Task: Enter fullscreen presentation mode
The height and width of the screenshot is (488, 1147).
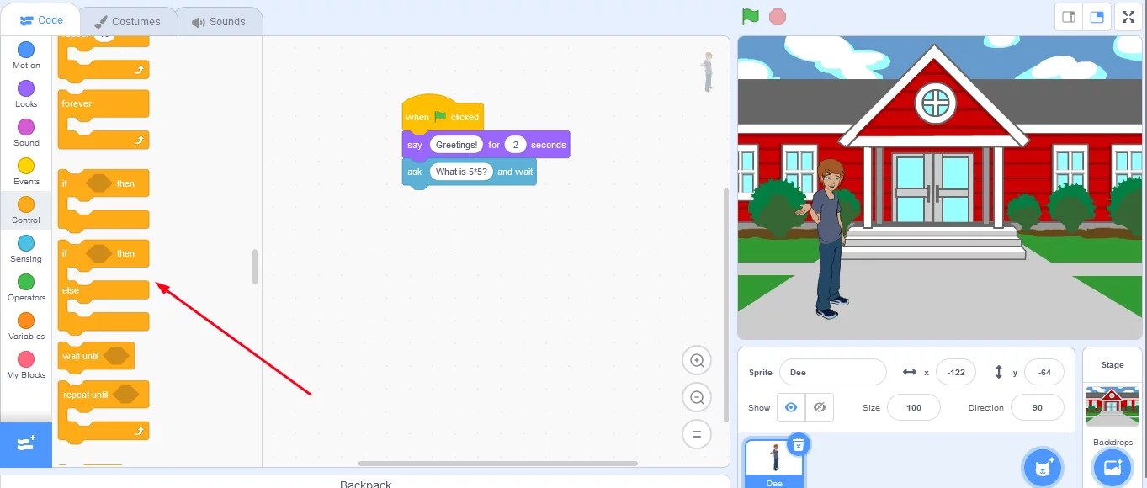Action: 1128,16
